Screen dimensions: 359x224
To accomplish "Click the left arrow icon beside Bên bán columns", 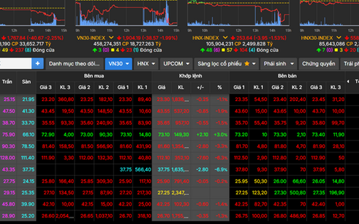I will coord(348,82).
